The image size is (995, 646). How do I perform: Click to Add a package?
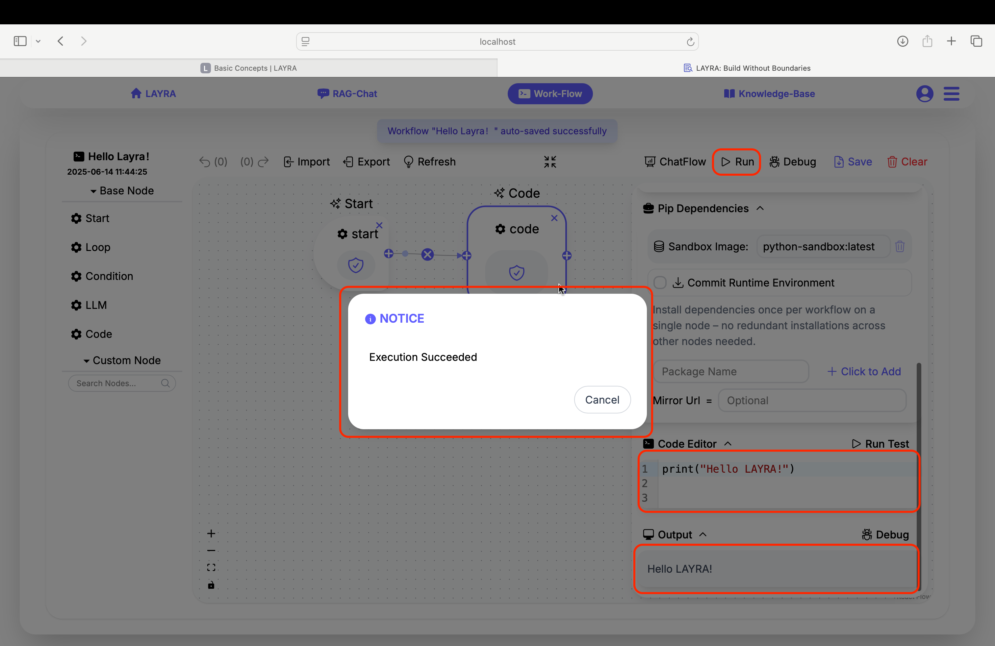[x=864, y=371]
